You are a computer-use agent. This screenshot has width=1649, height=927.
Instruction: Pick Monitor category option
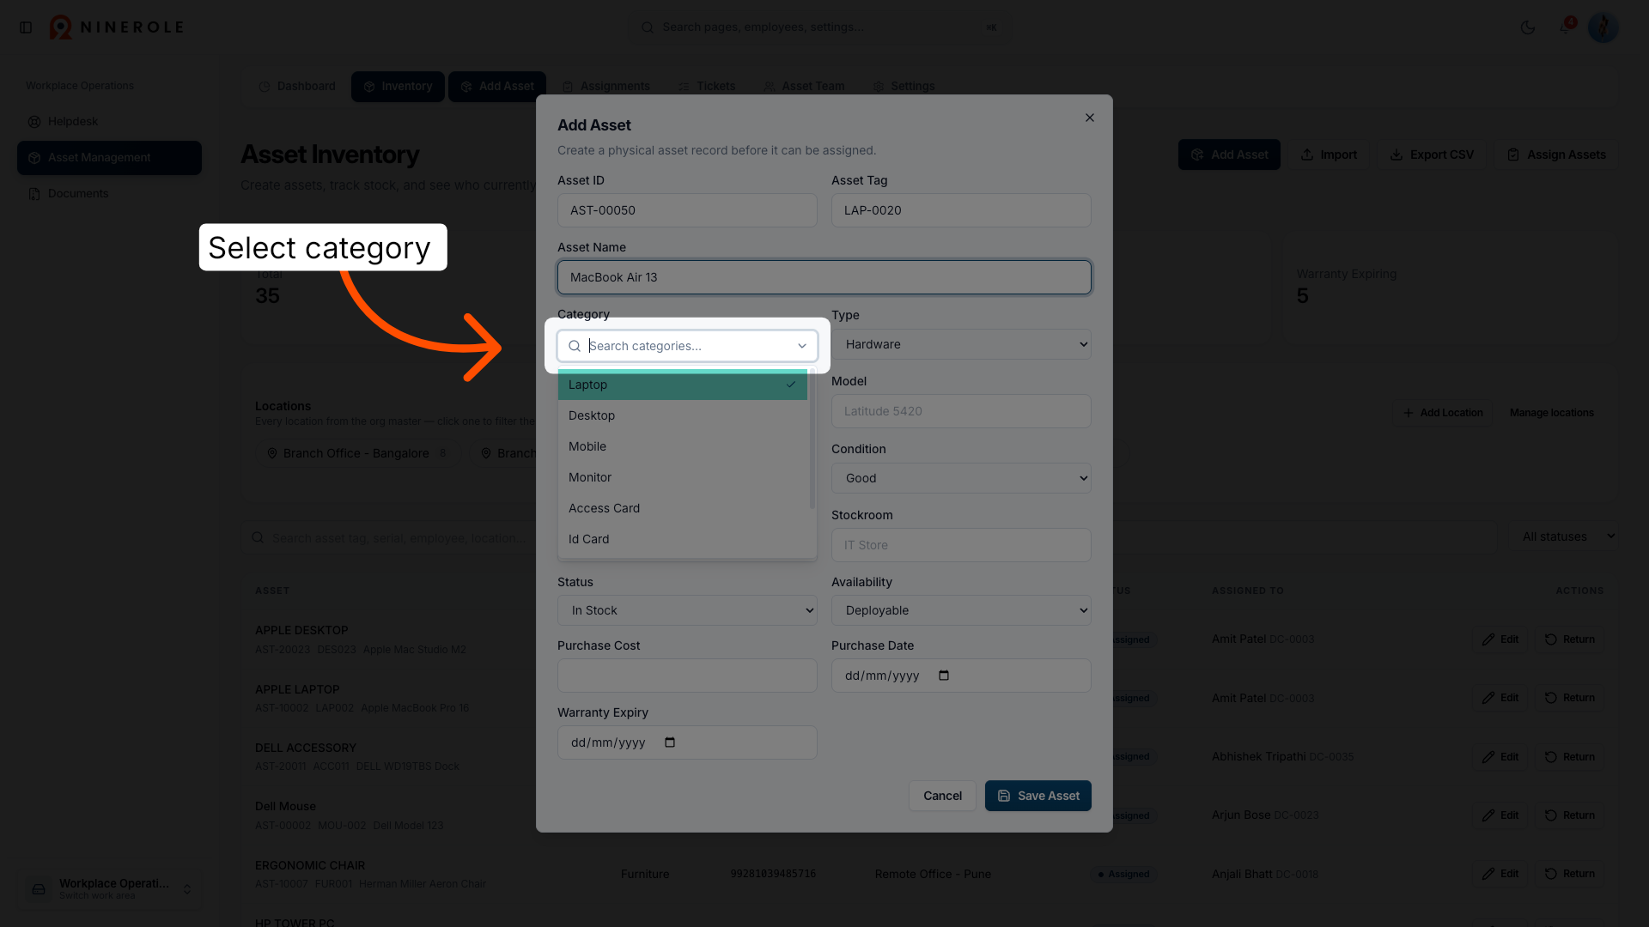(683, 477)
